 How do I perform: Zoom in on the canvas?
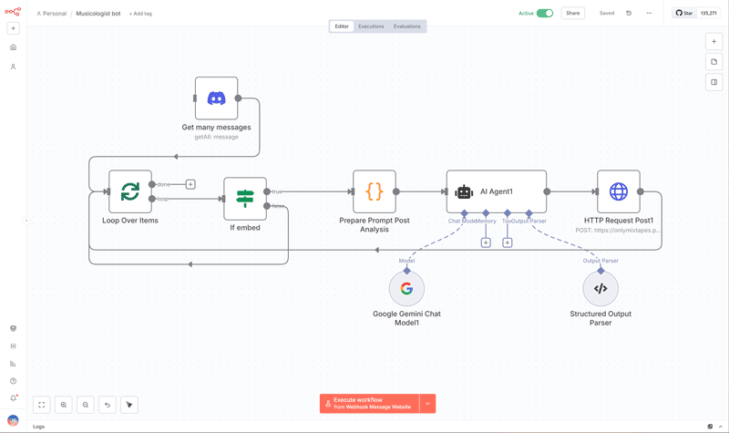point(64,405)
